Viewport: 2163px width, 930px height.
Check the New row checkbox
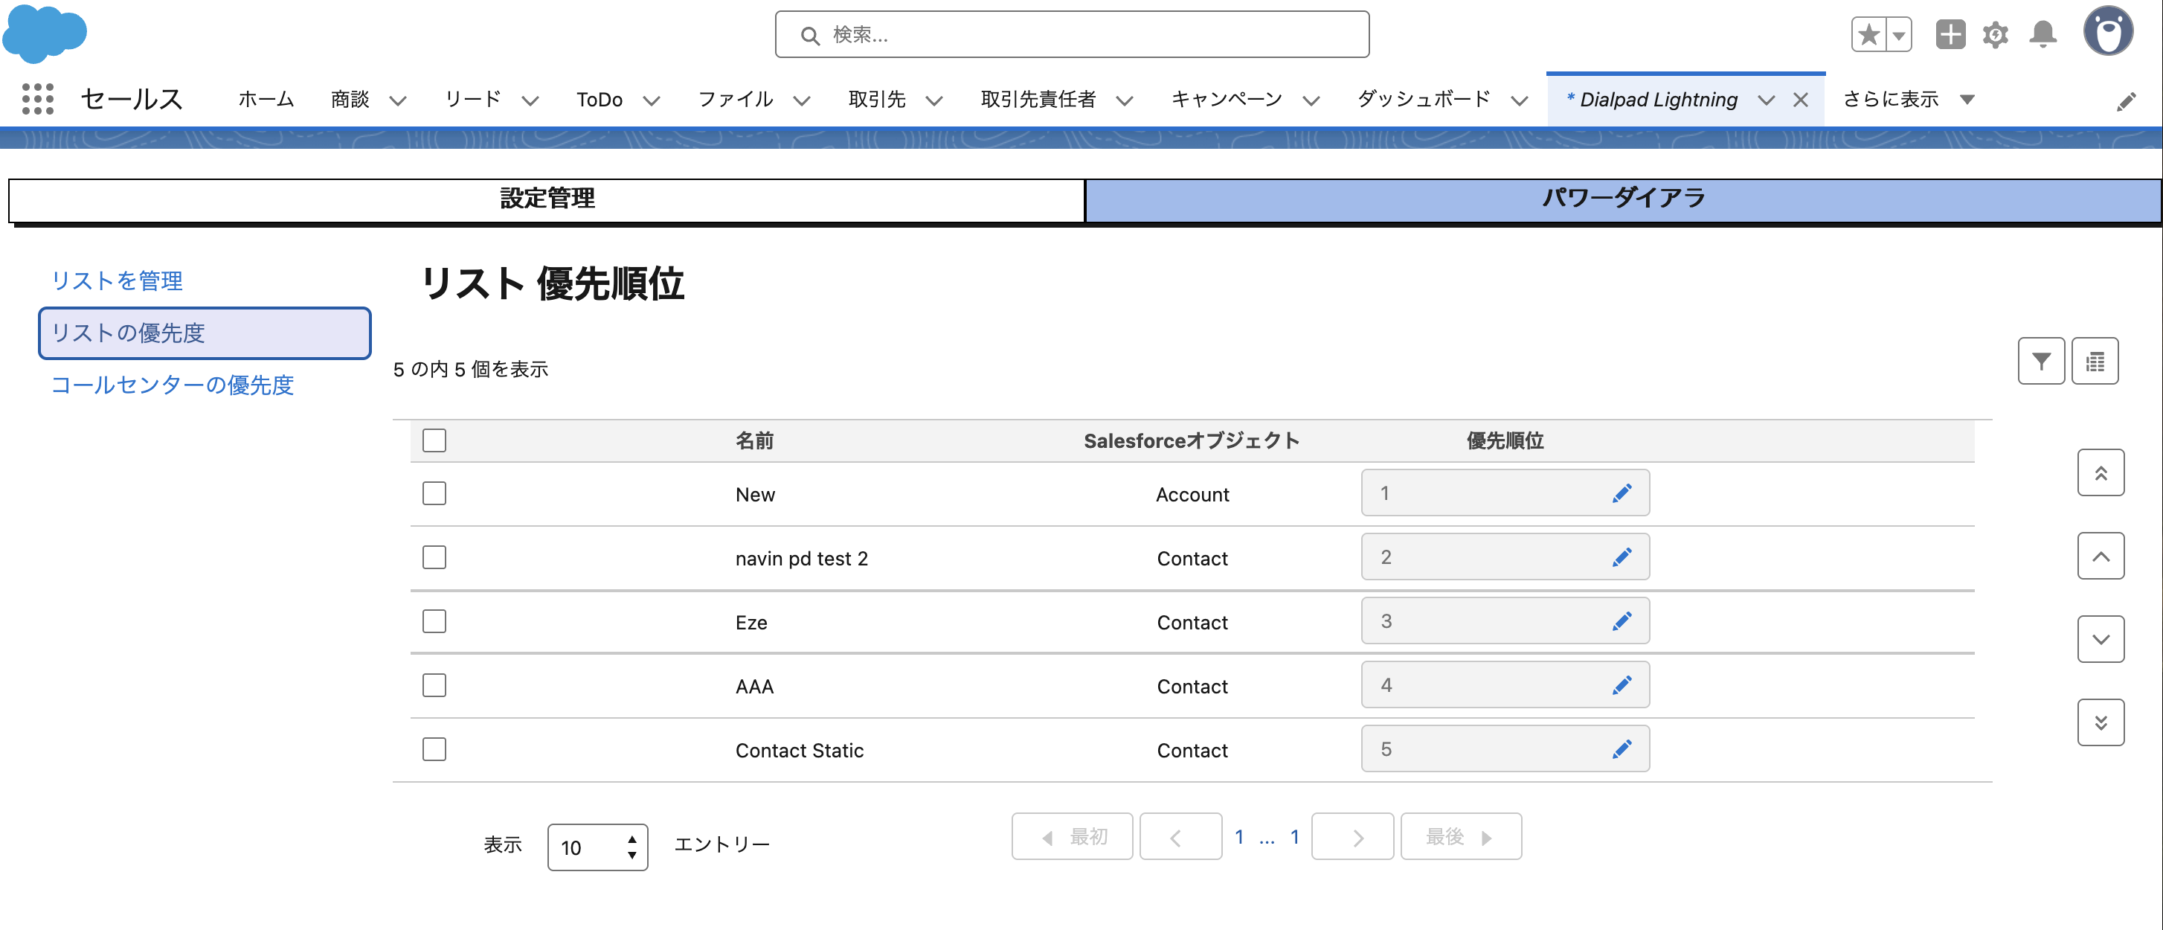tap(434, 493)
